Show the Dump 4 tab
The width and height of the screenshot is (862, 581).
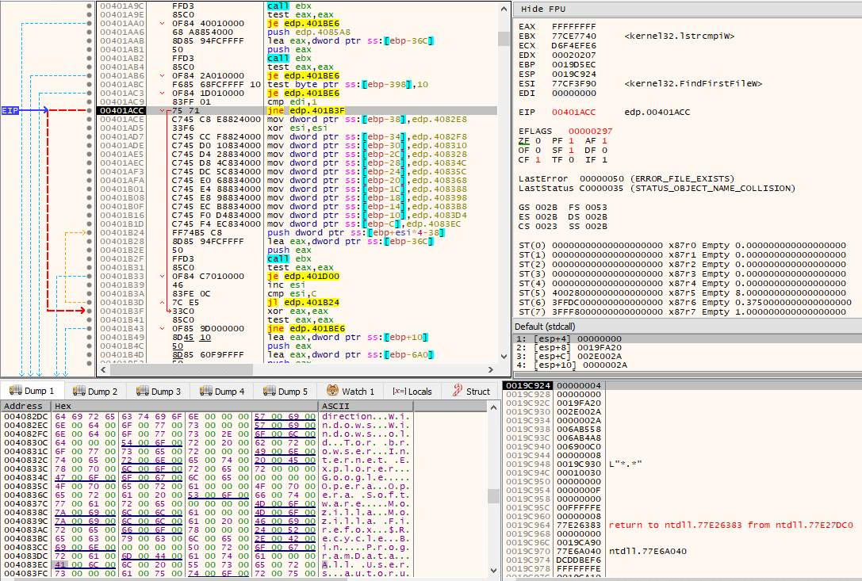pyautogui.click(x=222, y=392)
